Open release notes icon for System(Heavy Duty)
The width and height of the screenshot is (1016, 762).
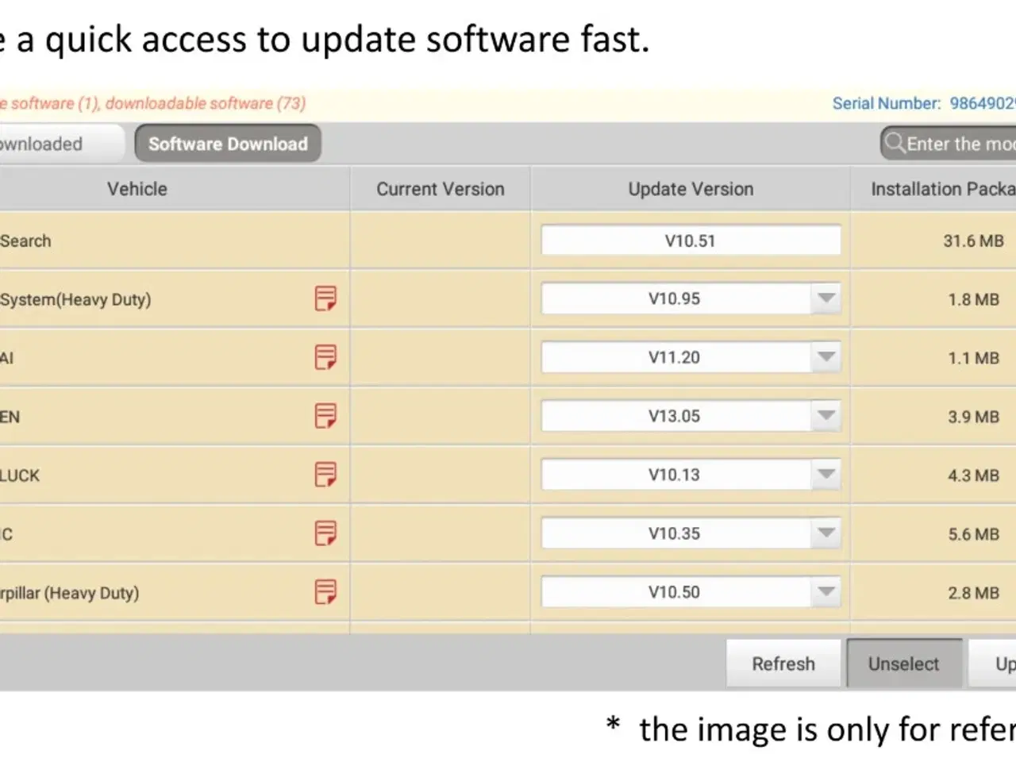coord(325,299)
